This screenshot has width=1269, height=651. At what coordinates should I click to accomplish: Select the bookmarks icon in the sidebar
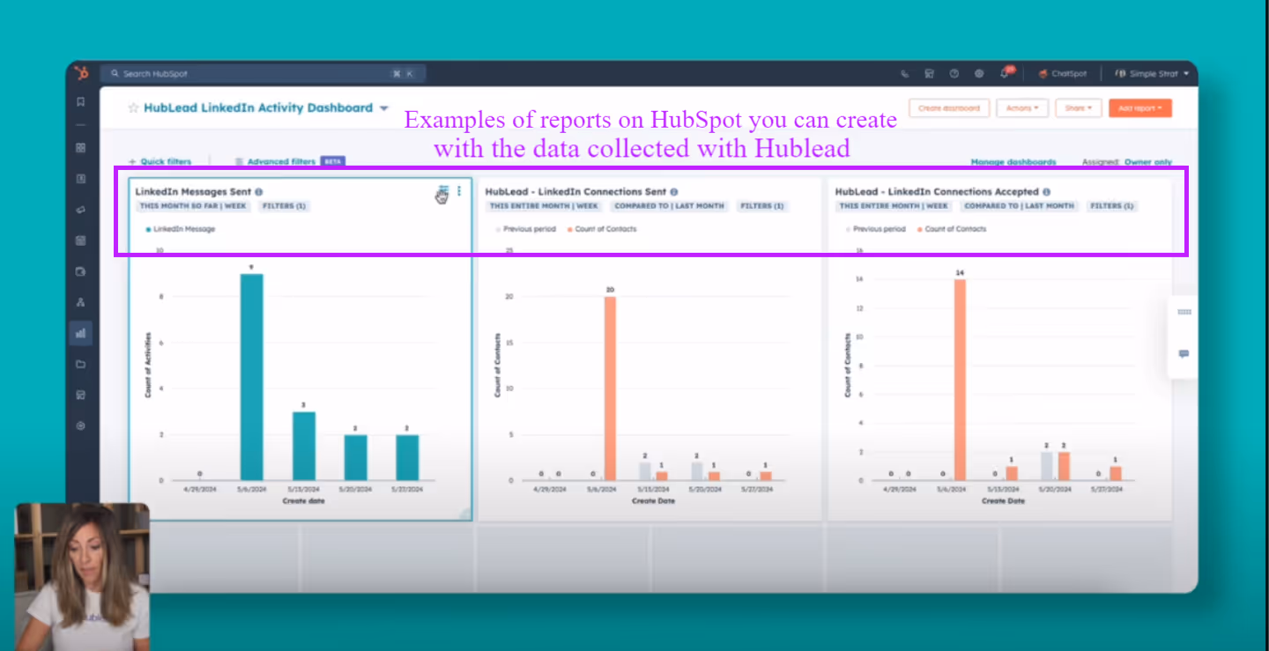80,101
